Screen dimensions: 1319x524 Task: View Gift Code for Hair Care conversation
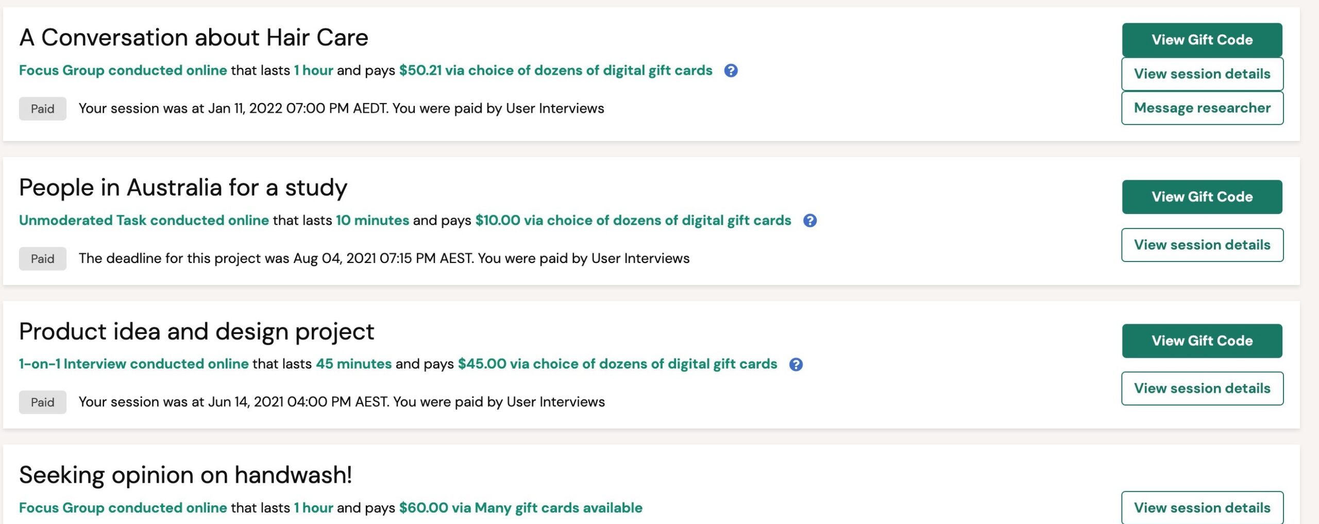pos(1202,40)
